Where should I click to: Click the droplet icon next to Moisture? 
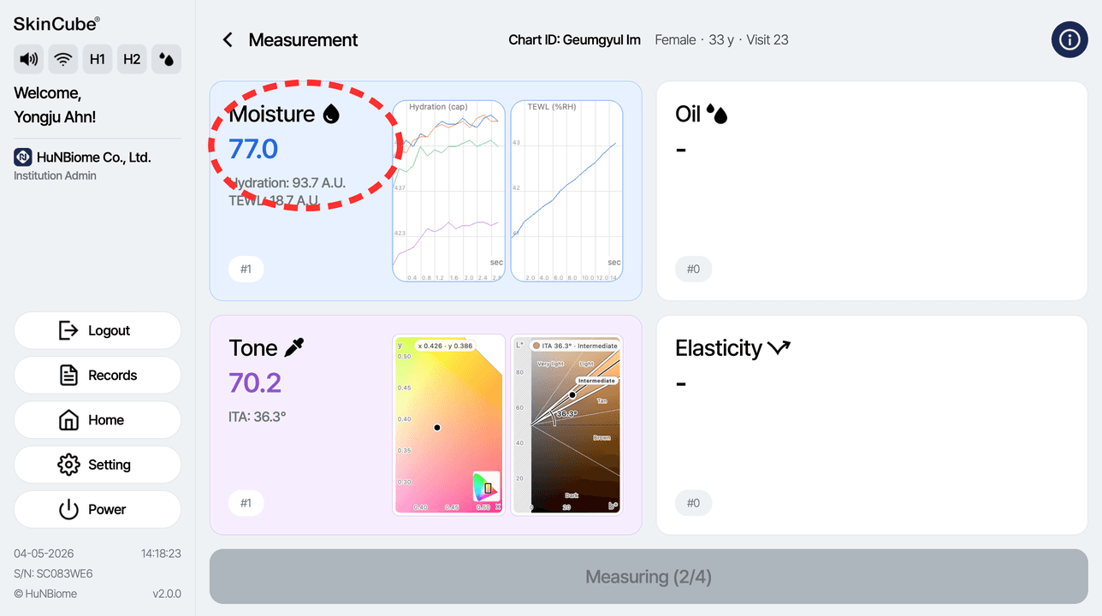click(x=331, y=114)
